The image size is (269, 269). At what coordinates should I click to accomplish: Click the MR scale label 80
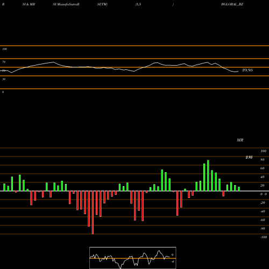(263, 160)
